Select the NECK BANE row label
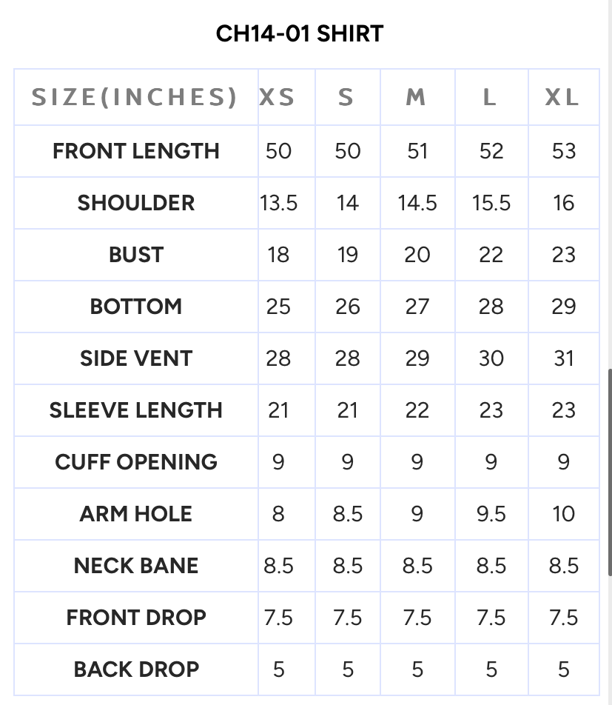612x705 pixels. [x=136, y=566]
